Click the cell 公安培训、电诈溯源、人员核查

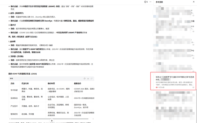(58, 98)
